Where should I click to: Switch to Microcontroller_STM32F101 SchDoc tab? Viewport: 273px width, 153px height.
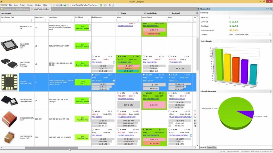pyautogui.click(x=15, y=9)
